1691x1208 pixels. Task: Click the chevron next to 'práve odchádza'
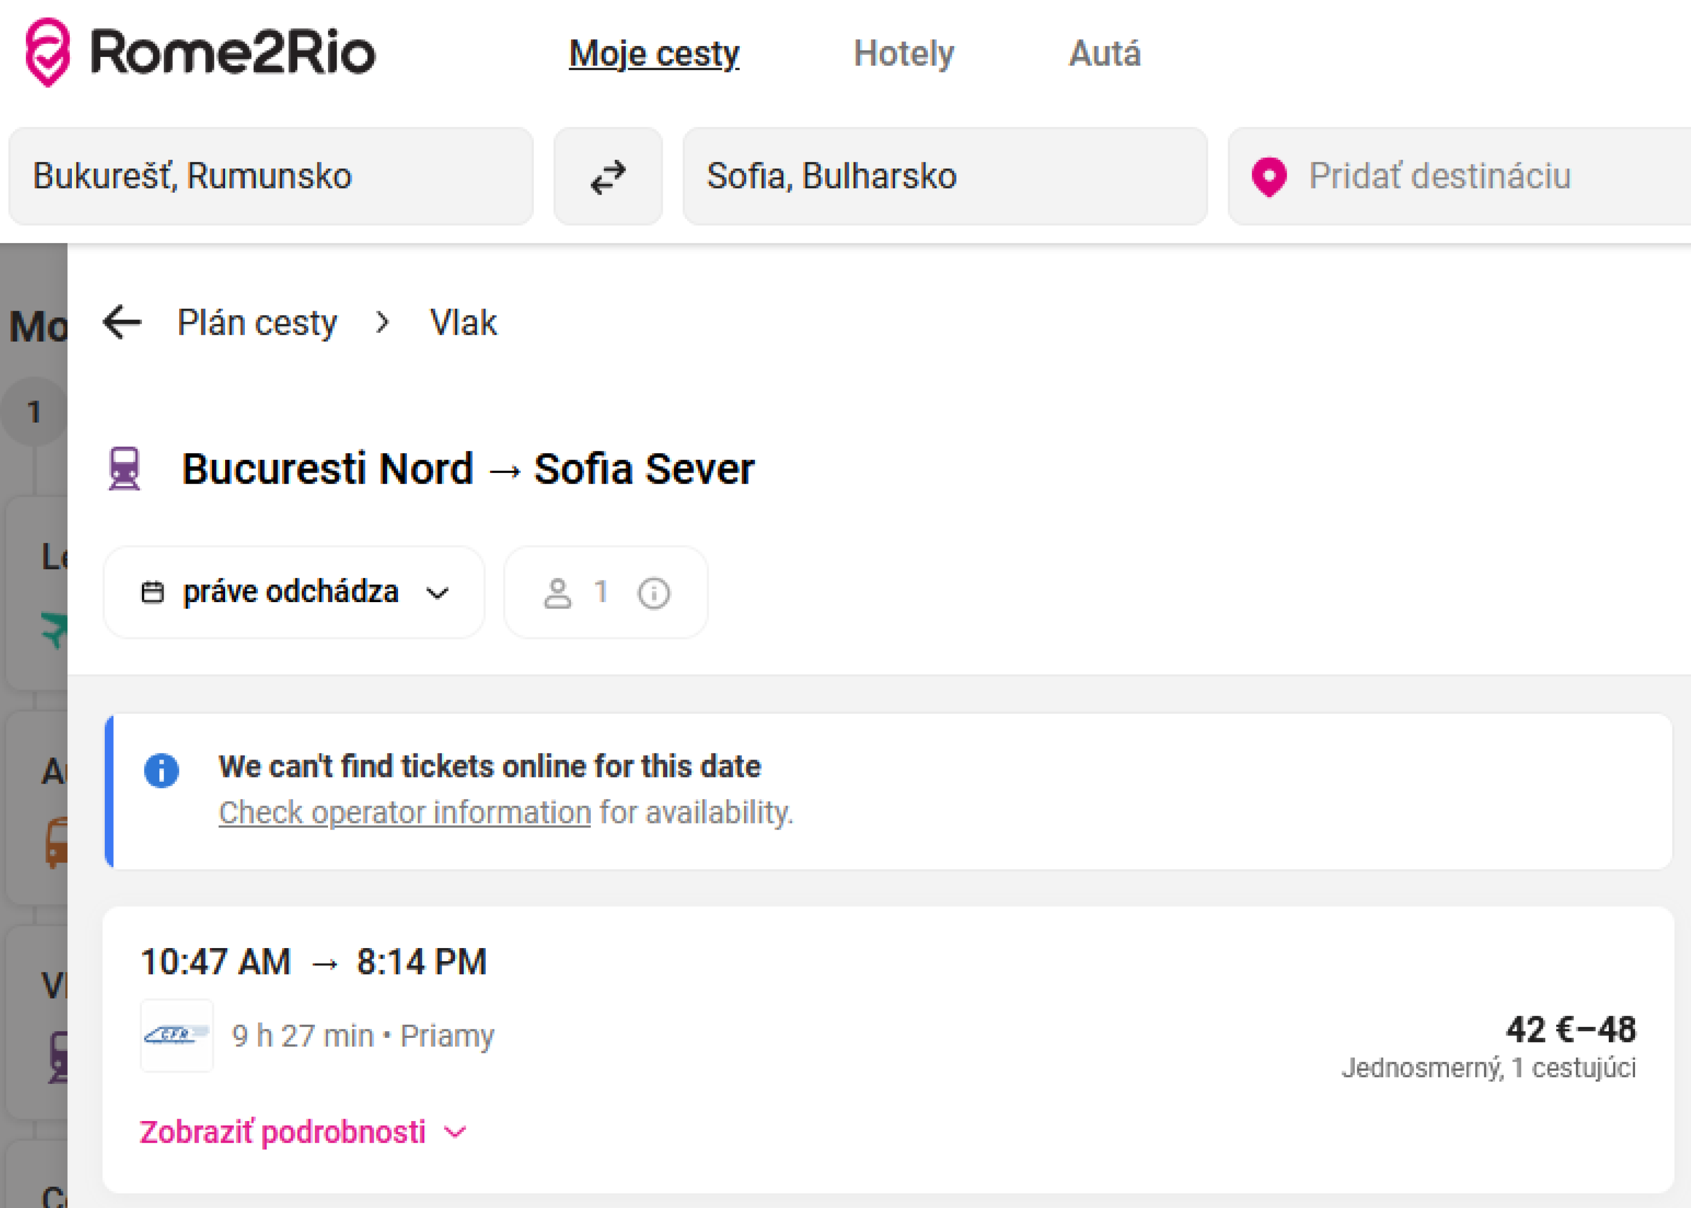click(437, 594)
